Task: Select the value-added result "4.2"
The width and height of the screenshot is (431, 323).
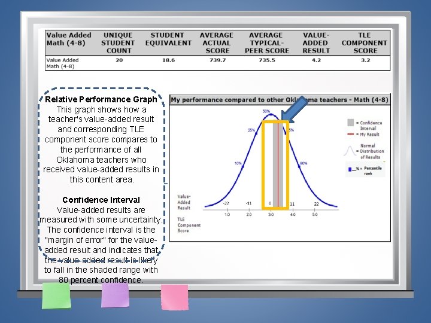Action: 316,60
